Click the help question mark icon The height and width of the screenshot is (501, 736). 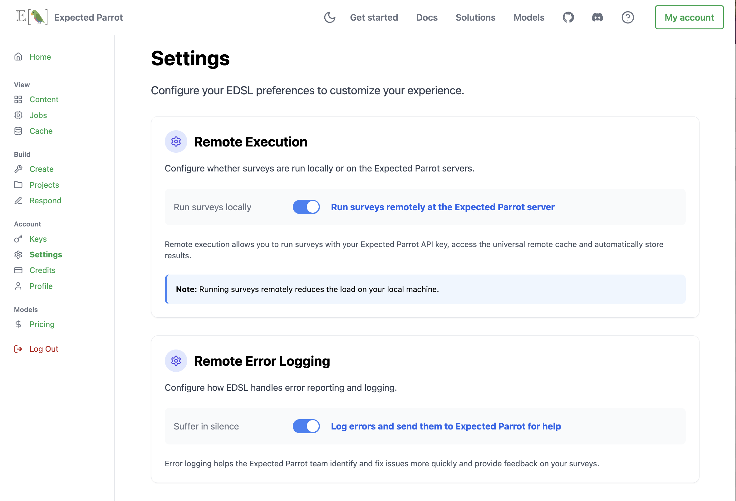click(x=628, y=18)
